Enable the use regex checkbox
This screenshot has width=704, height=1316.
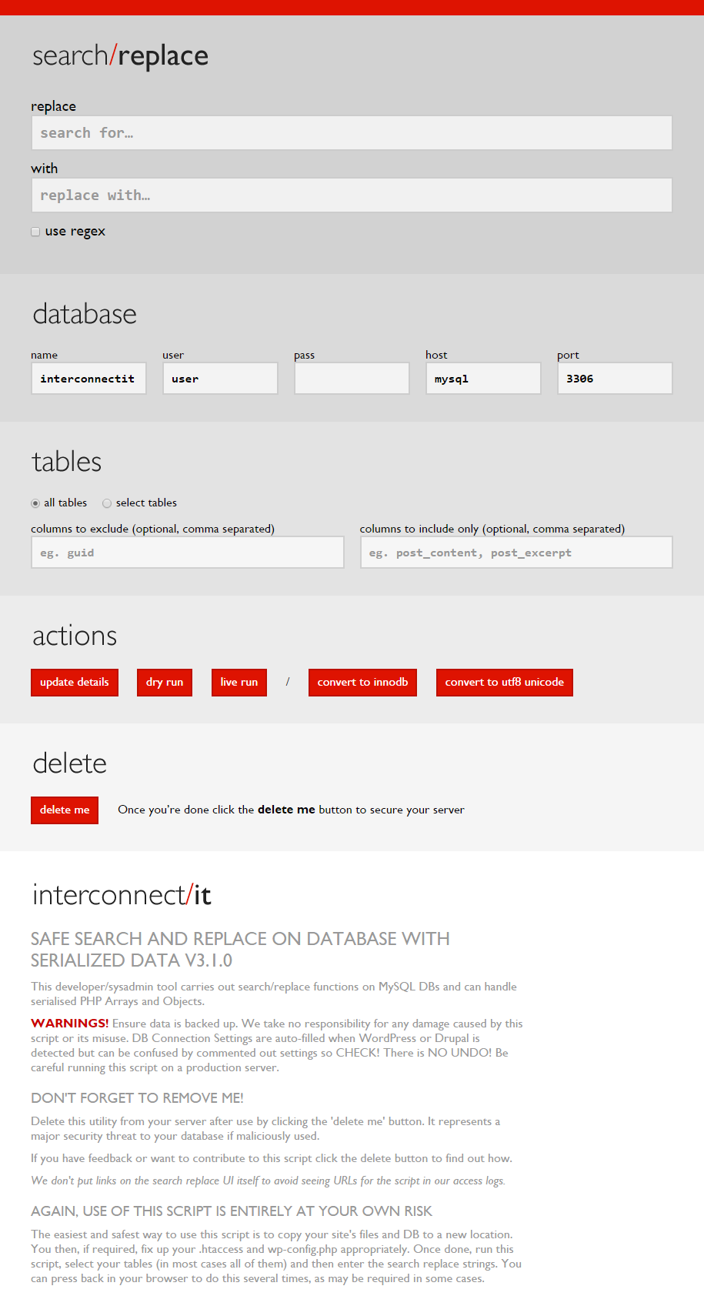35,232
